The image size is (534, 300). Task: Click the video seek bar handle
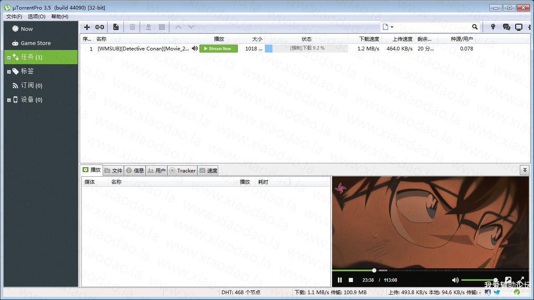[x=374, y=270]
